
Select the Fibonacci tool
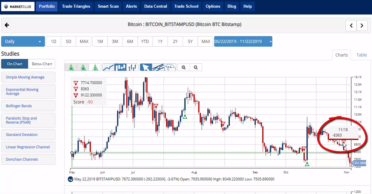tap(170, 67)
